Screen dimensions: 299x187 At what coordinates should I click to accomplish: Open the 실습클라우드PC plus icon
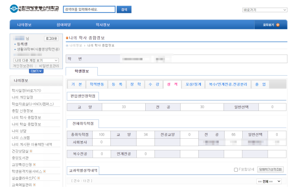pos(39,178)
